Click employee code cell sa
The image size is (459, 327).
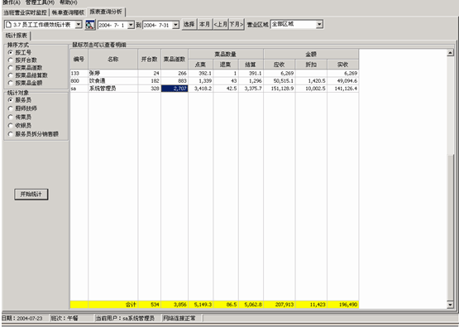point(79,89)
